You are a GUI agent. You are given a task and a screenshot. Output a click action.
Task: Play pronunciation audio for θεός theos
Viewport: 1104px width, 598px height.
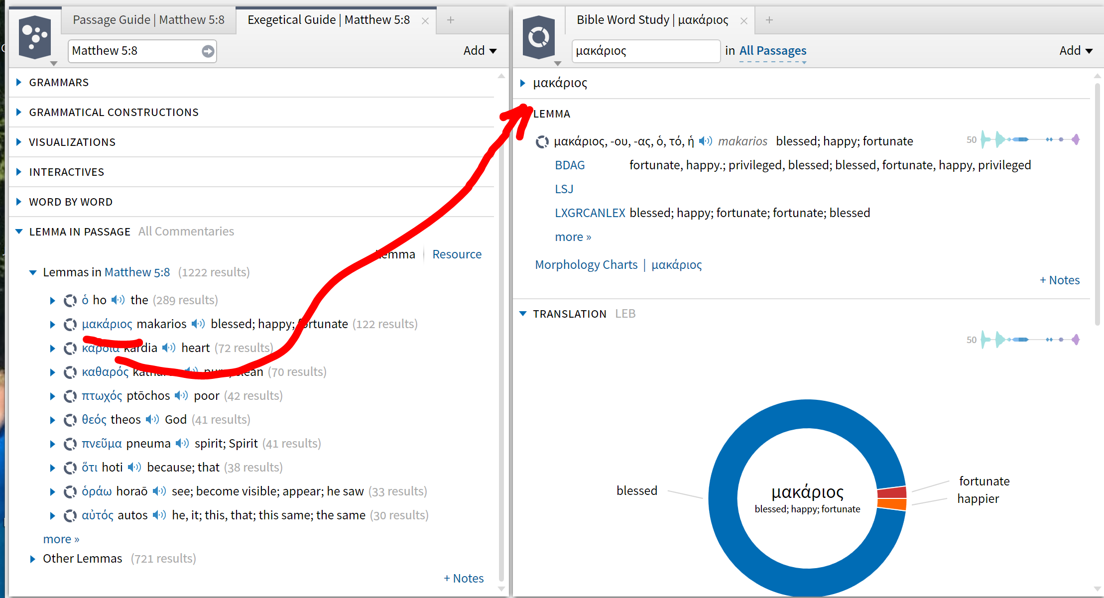click(152, 420)
